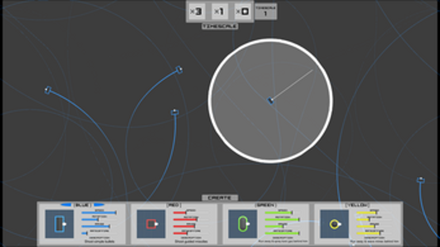The height and width of the screenshot is (247, 440).
Task: Click the yellow unit description text
Action: tap(374, 241)
